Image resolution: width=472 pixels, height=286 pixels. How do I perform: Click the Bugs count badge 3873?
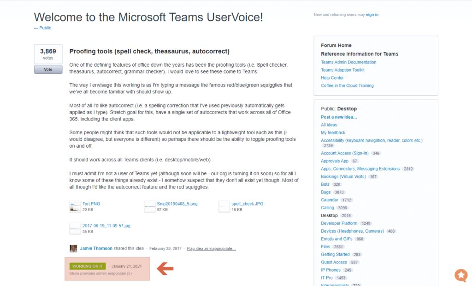pyautogui.click(x=339, y=192)
